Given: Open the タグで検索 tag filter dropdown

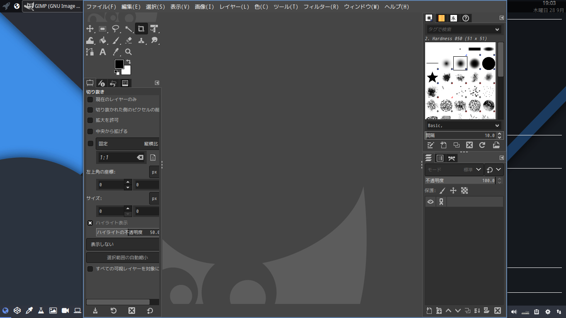Looking at the screenshot, I should [x=497, y=29].
